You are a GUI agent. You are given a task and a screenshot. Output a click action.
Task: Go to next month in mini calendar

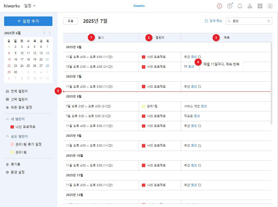[50, 33]
